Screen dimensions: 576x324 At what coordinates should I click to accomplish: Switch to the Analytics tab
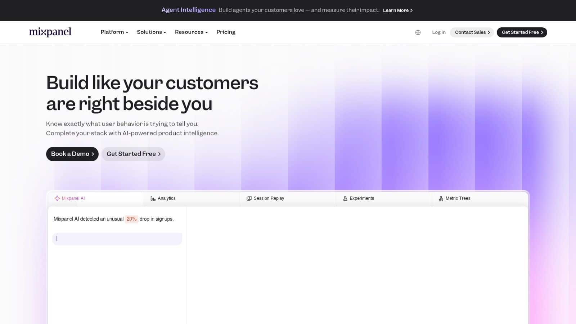(x=192, y=198)
